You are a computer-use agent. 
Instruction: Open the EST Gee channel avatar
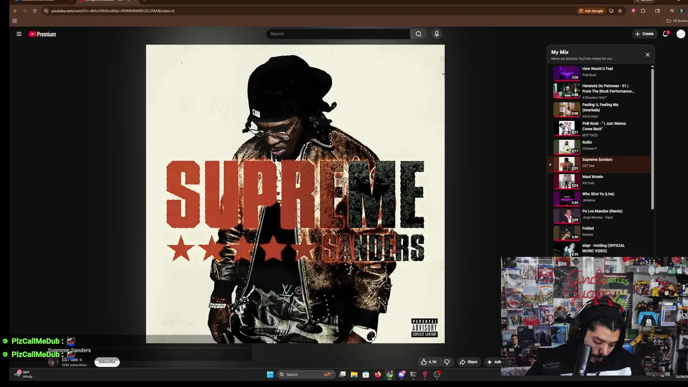tap(53, 362)
